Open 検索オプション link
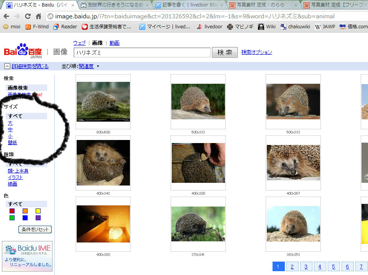 (x=257, y=52)
